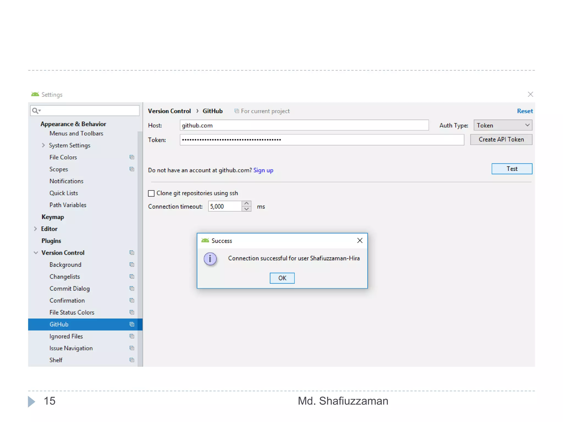This screenshot has height=422, width=563.
Task: Click project-level icon beside File Colors
Action: [132, 157]
